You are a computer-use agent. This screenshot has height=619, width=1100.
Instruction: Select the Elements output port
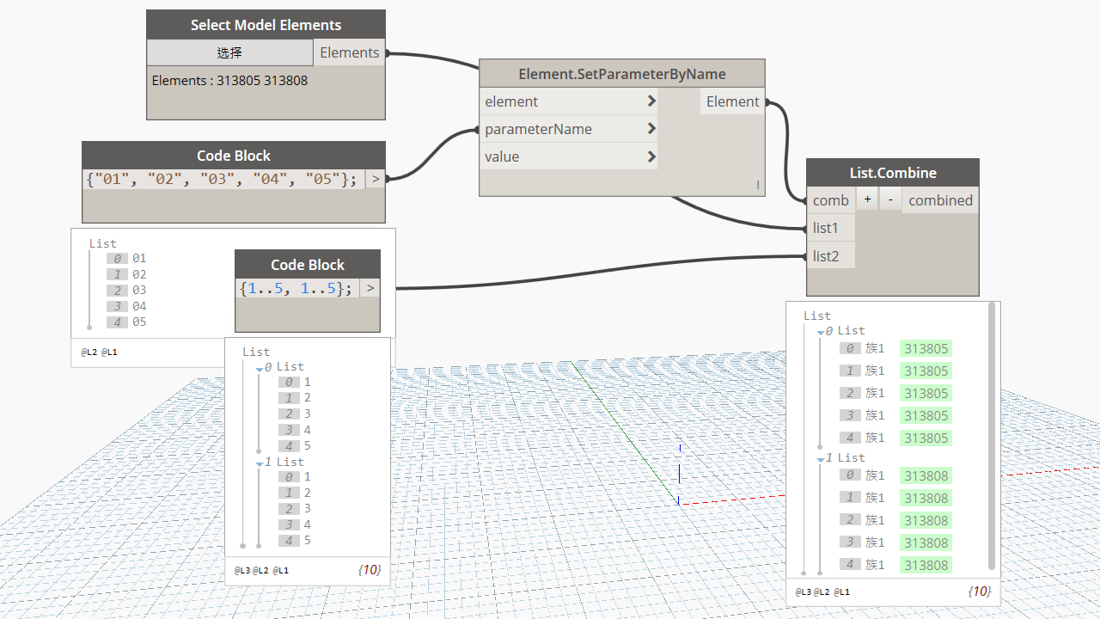(x=350, y=52)
